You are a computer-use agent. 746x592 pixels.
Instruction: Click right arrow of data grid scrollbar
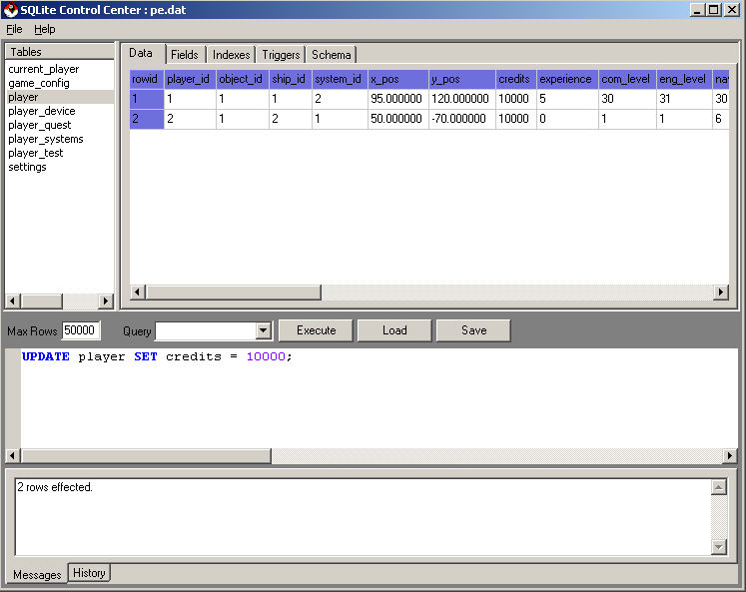coord(720,293)
